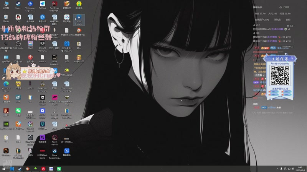Open the PEAK game desktop icon
Viewport: 307px width, 172px height.
[30, 45]
